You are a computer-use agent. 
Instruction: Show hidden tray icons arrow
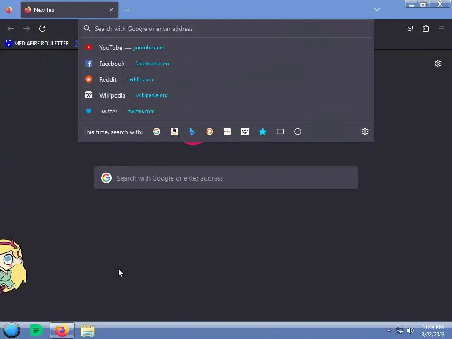[389, 331]
